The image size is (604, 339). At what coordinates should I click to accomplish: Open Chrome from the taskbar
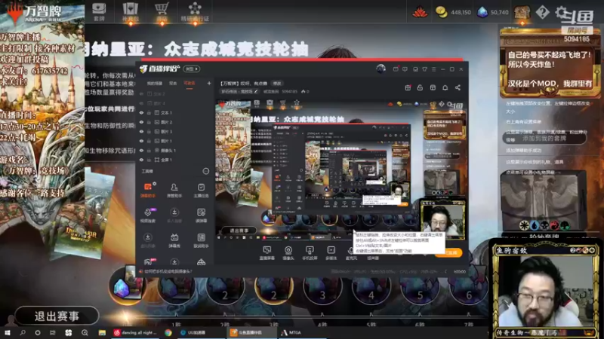click(168, 332)
